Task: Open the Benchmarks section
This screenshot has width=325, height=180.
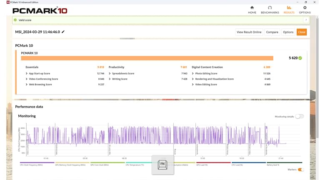Action: (x=270, y=10)
